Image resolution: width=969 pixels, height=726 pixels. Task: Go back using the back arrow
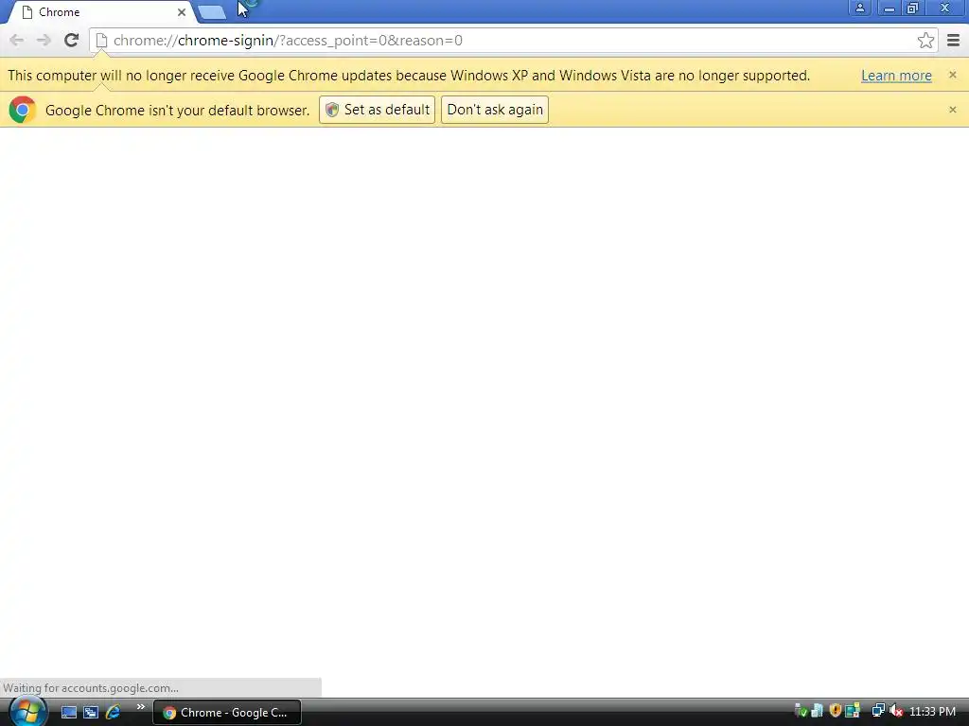[17, 41]
